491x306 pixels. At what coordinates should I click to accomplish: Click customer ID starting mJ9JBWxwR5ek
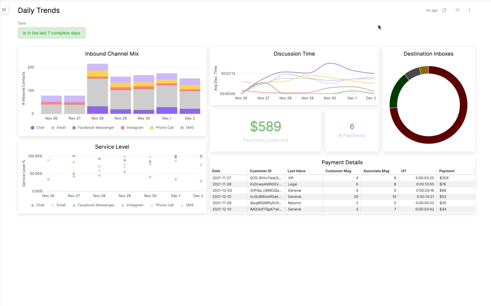coord(266,196)
